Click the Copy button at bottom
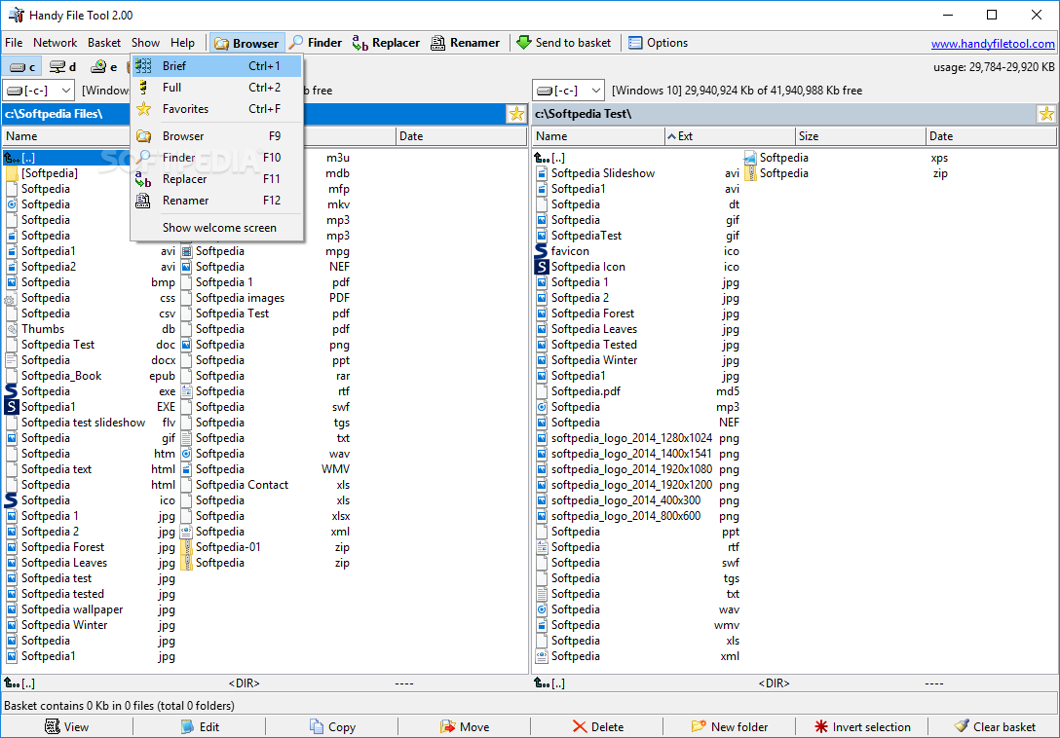 (332, 726)
